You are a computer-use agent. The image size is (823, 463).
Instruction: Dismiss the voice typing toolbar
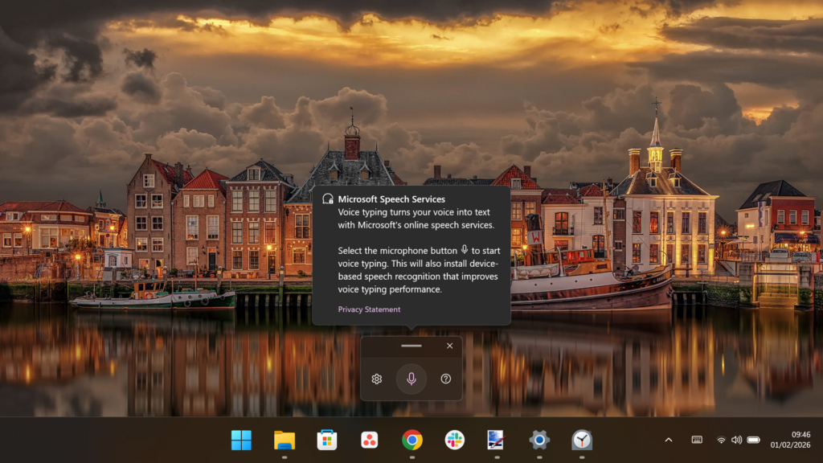pos(449,346)
